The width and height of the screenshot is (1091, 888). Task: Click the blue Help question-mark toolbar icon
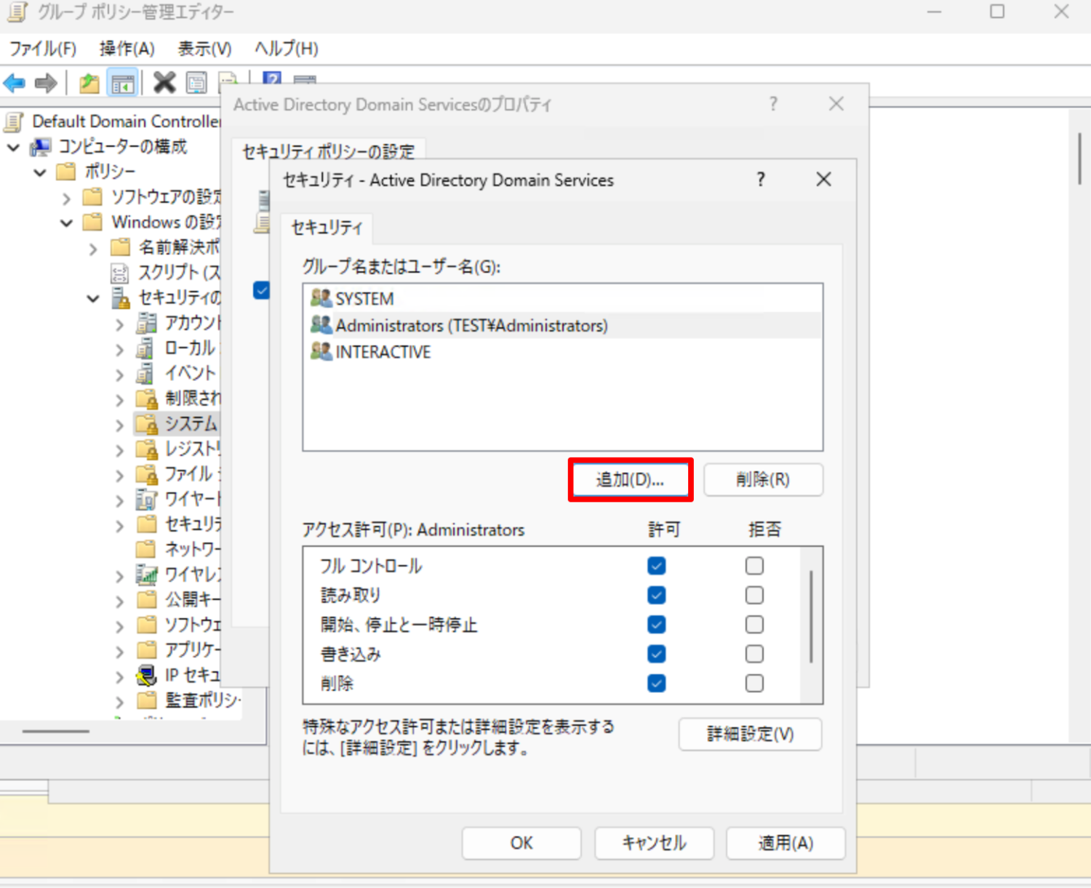click(x=272, y=79)
